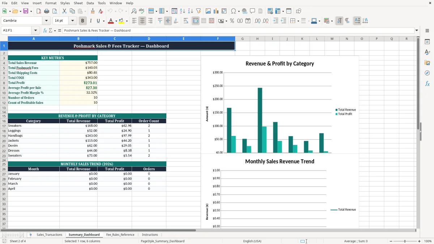The width and height of the screenshot is (434, 244).
Task: Click yellow Background Color swatch
Action: [122, 21]
